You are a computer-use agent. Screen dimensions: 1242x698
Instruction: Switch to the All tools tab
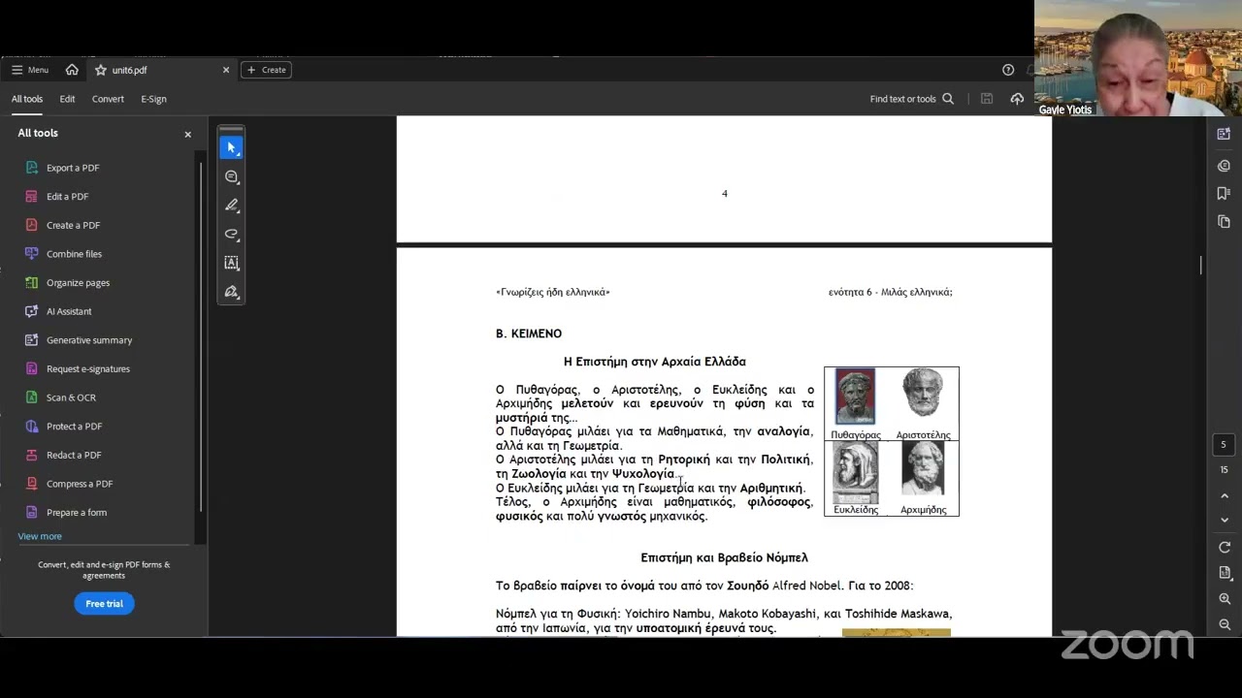(27, 99)
